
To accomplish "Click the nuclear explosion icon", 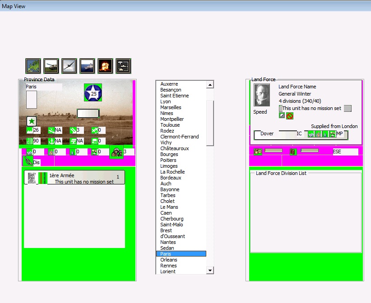I will tap(105, 66).
